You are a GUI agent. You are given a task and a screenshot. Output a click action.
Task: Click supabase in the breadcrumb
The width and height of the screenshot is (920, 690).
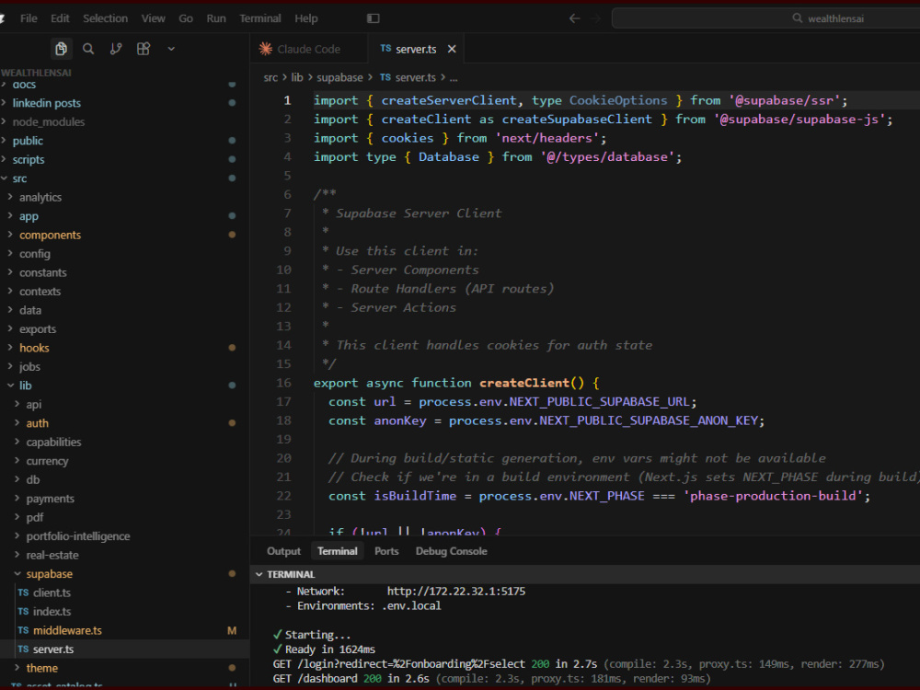339,77
